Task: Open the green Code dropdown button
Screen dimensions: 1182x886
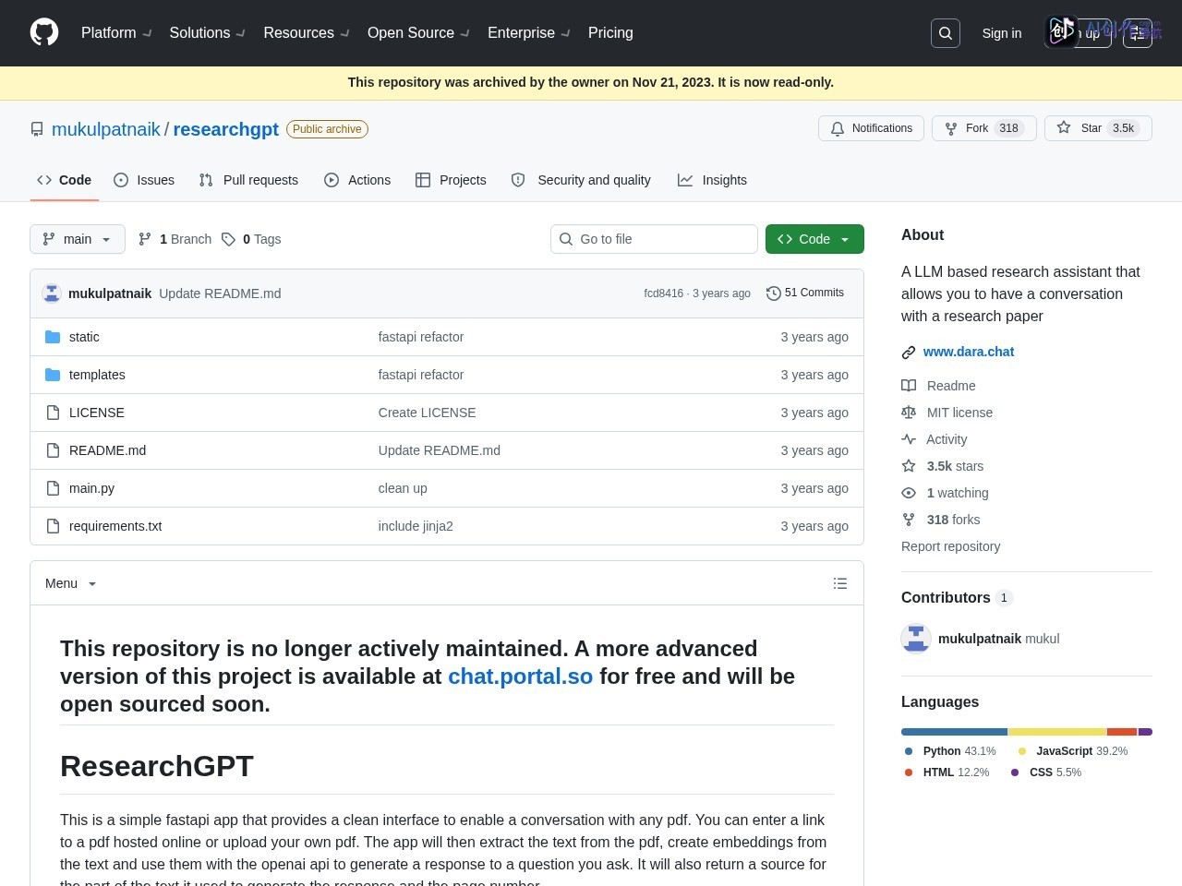Action: [814, 239]
